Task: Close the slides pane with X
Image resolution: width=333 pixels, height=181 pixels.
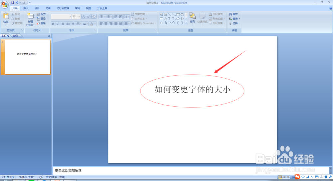Action: point(49,36)
